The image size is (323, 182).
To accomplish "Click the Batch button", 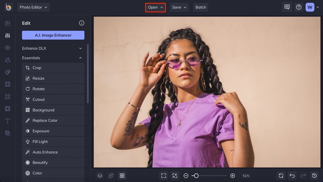I will (x=201, y=7).
